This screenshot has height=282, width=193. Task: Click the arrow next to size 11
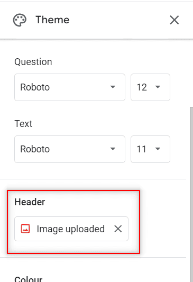click(x=158, y=149)
